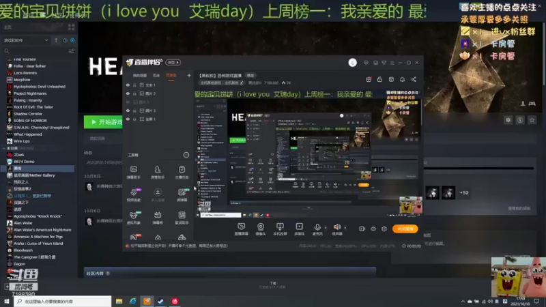Open the 弹幕助手 danmaku assistant tool
Image resolution: width=546 pixels, height=307 pixels.
click(x=133, y=173)
